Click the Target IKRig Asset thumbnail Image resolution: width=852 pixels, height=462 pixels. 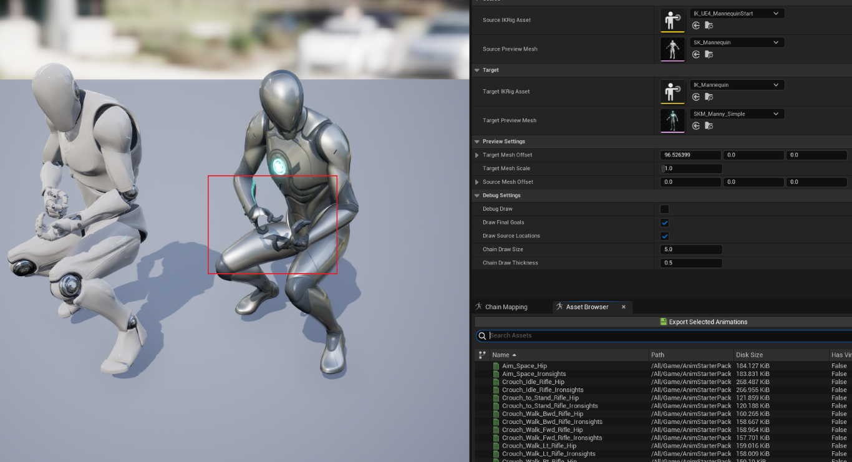[x=672, y=91]
